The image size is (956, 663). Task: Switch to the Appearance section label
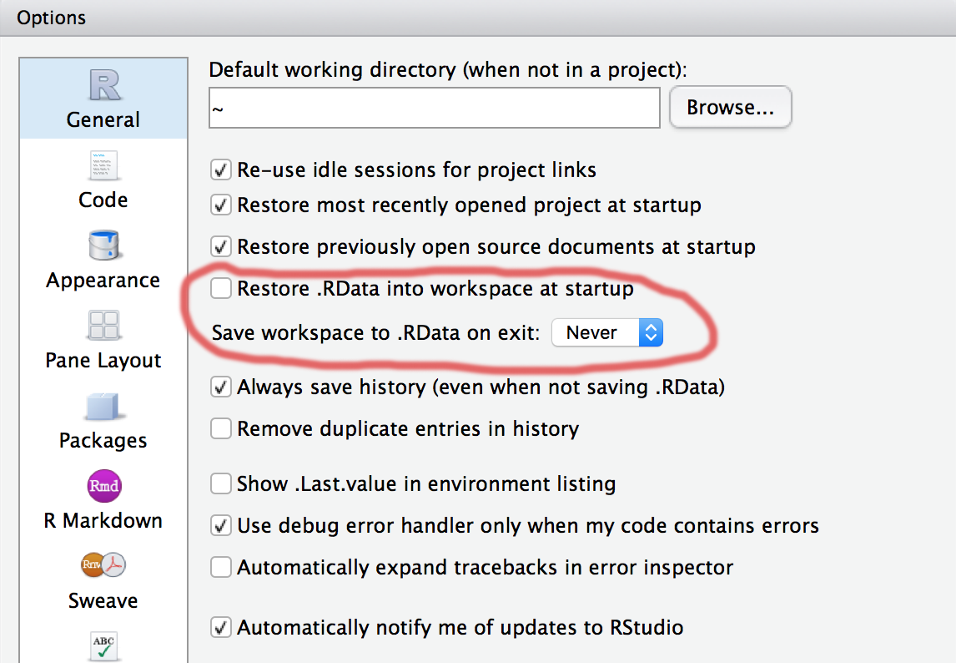point(103,281)
